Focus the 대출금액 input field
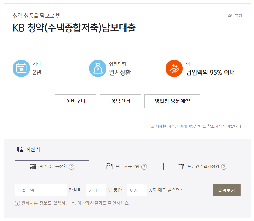254x221 pixels. (41, 190)
